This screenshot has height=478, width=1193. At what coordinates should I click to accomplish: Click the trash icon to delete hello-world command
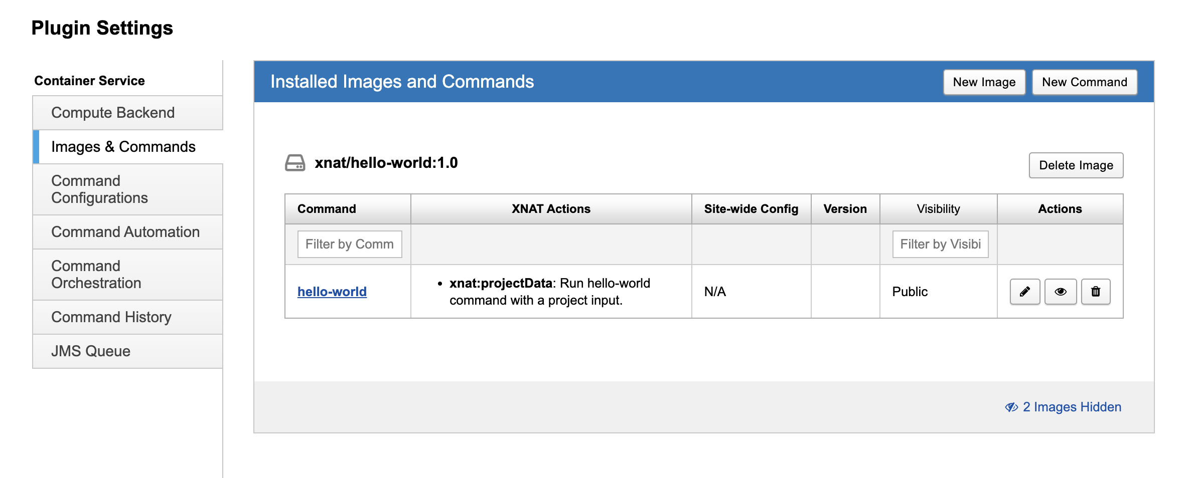pos(1095,292)
